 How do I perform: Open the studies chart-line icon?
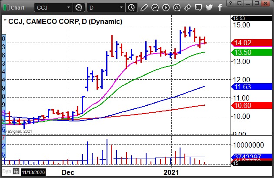coord(155,8)
